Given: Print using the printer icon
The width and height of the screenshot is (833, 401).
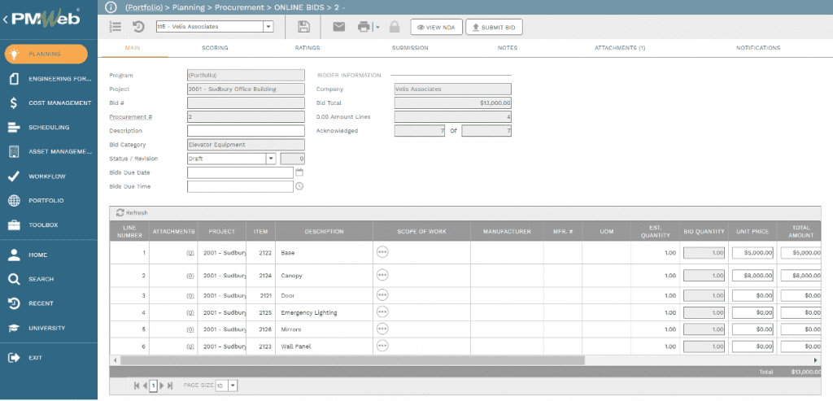Looking at the screenshot, I should [364, 27].
